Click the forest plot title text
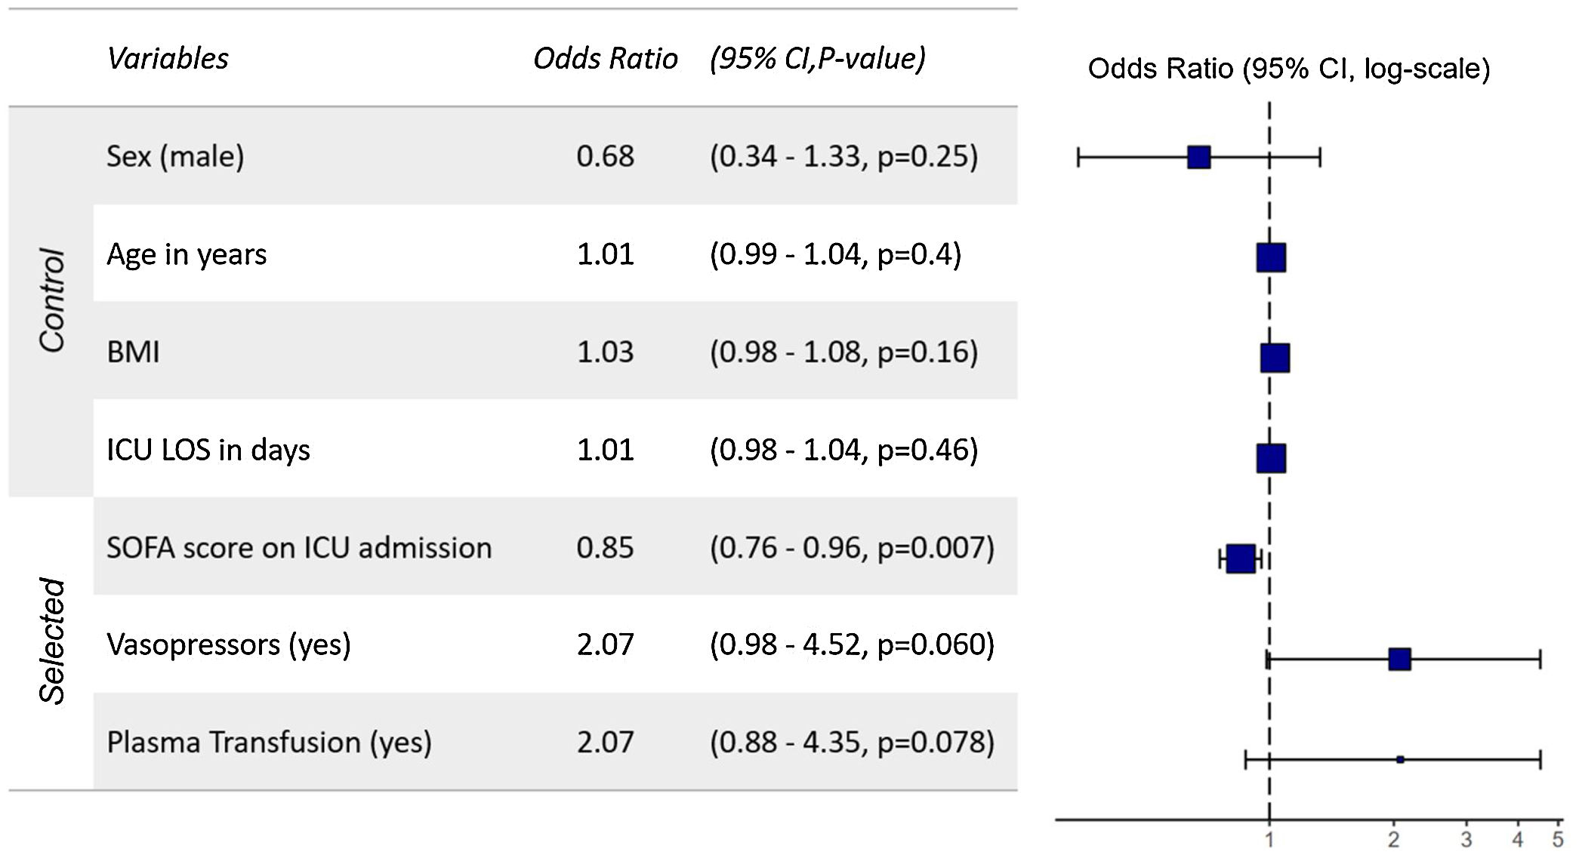 point(1288,69)
